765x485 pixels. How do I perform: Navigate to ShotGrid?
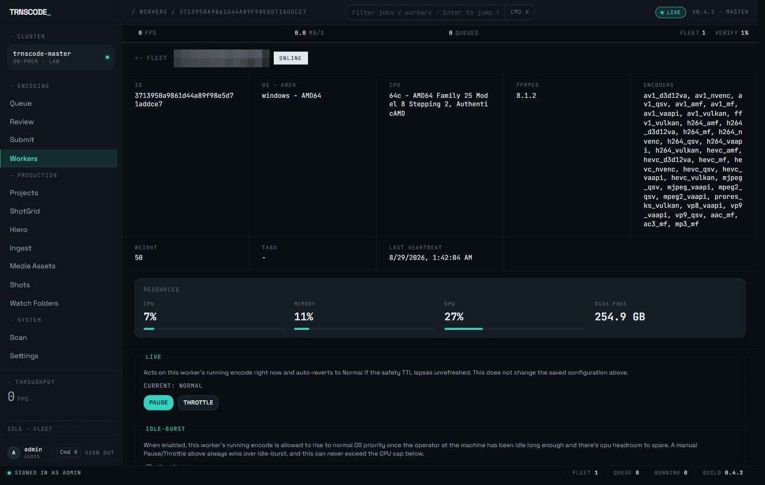(x=58, y=211)
